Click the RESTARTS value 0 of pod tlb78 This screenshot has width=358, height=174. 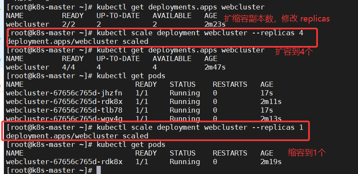click(x=215, y=110)
